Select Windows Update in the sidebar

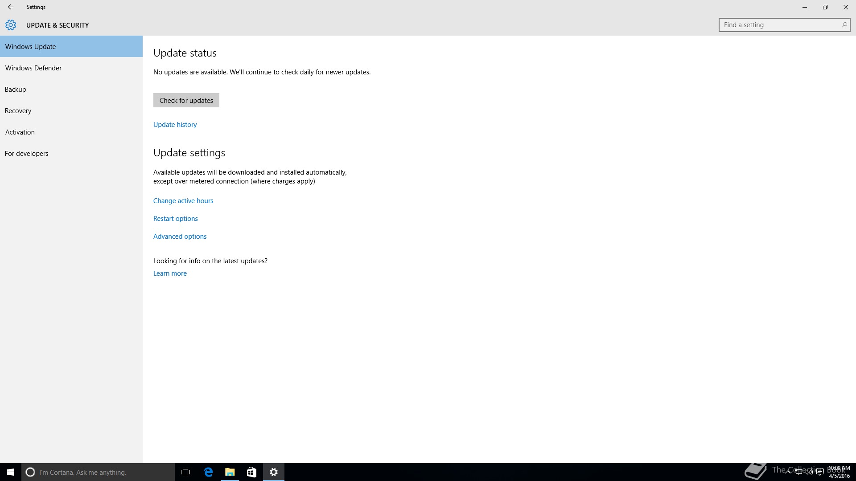(71, 46)
